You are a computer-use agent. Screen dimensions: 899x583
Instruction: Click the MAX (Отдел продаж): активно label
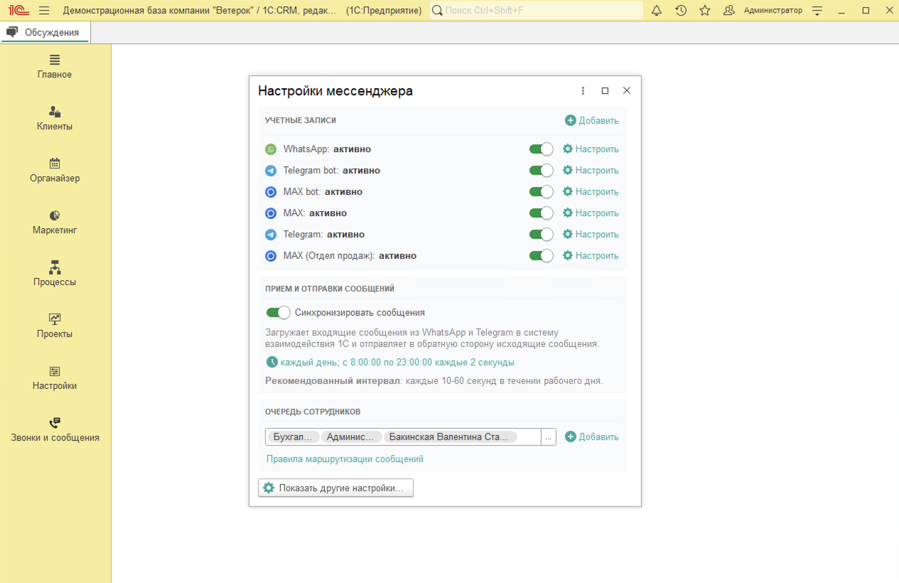[x=350, y=256]
